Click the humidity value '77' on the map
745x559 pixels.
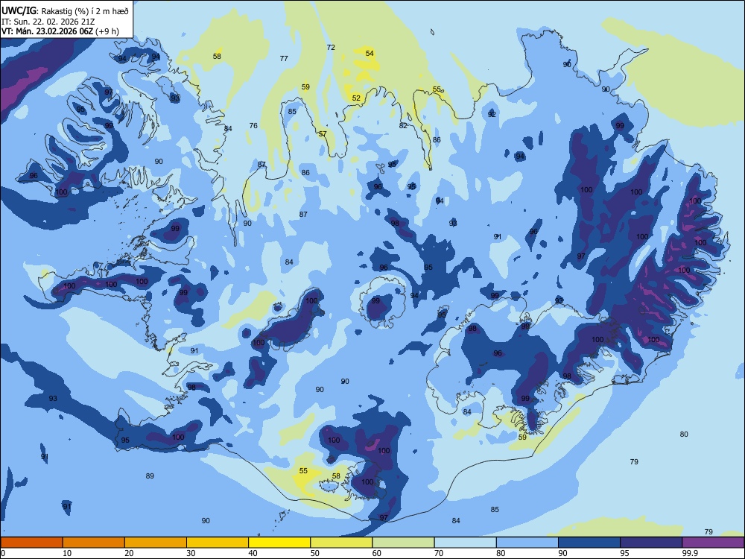[x=284, y=58]
